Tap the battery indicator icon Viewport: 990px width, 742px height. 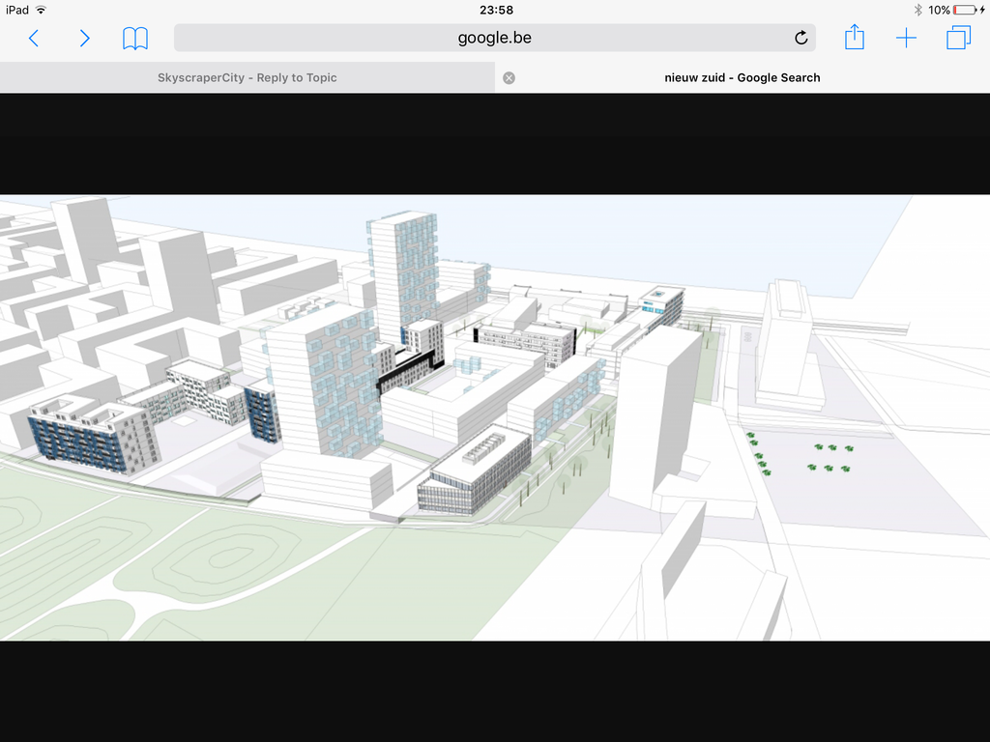963,10
